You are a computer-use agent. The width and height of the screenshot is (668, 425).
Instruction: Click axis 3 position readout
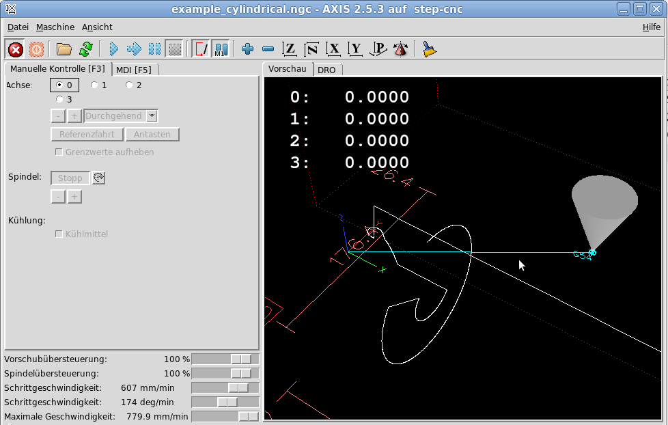[x=349, y=163]
